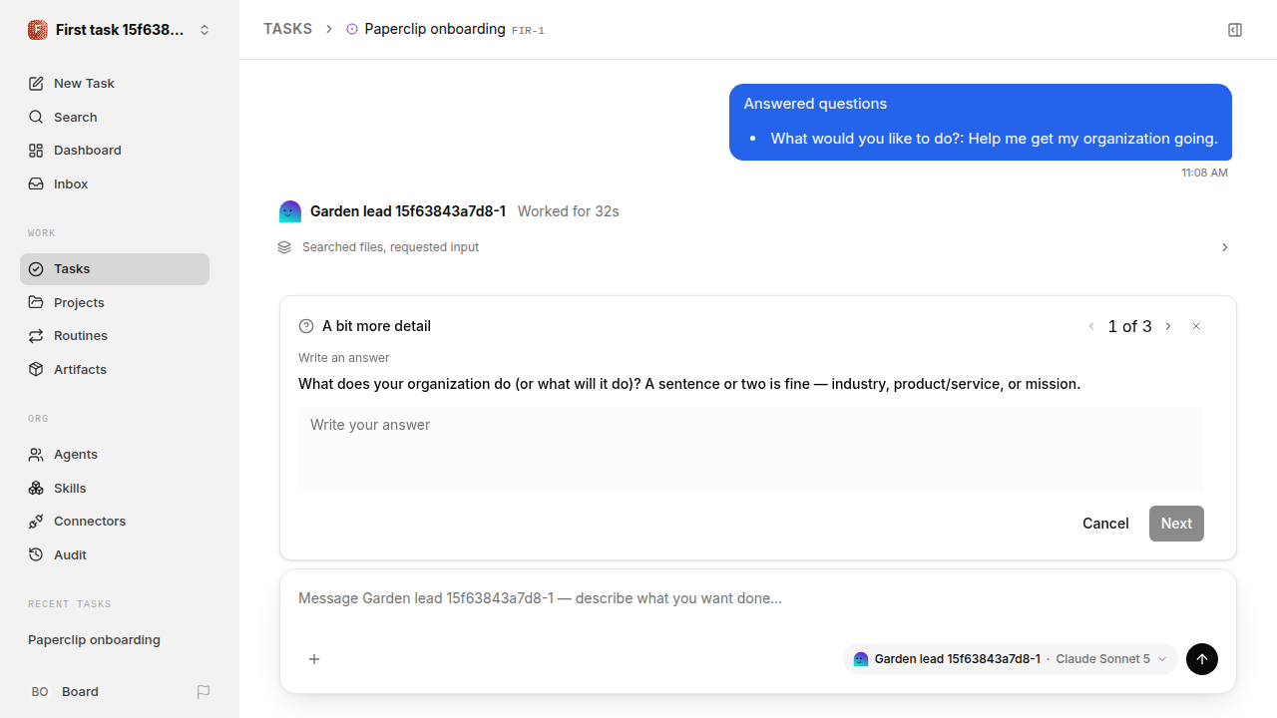Click the Next button
Screen dimensions: 1277x718
[1176, 524]
